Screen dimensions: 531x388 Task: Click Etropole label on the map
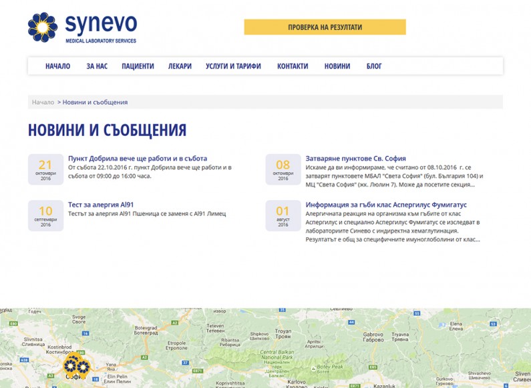point(176,345)
